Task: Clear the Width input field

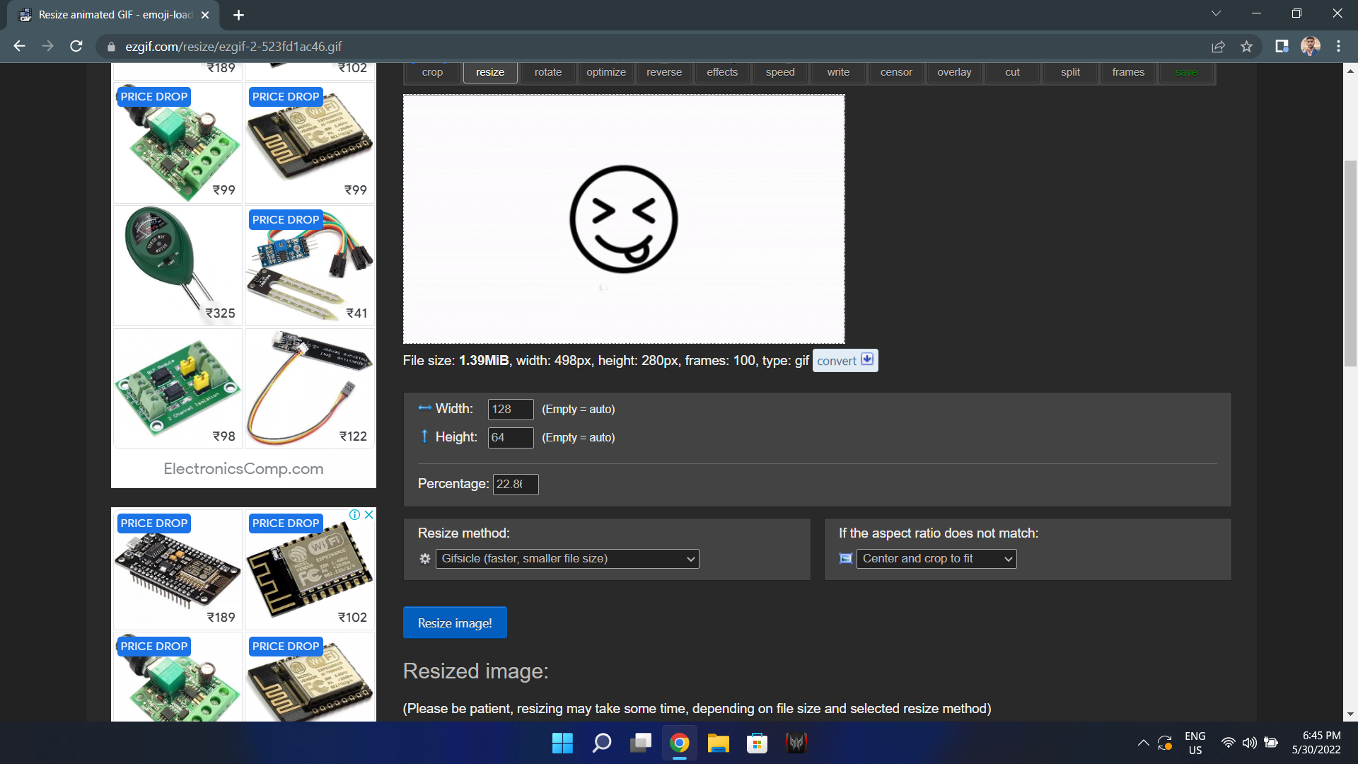Action: click(x=510, y=409)
